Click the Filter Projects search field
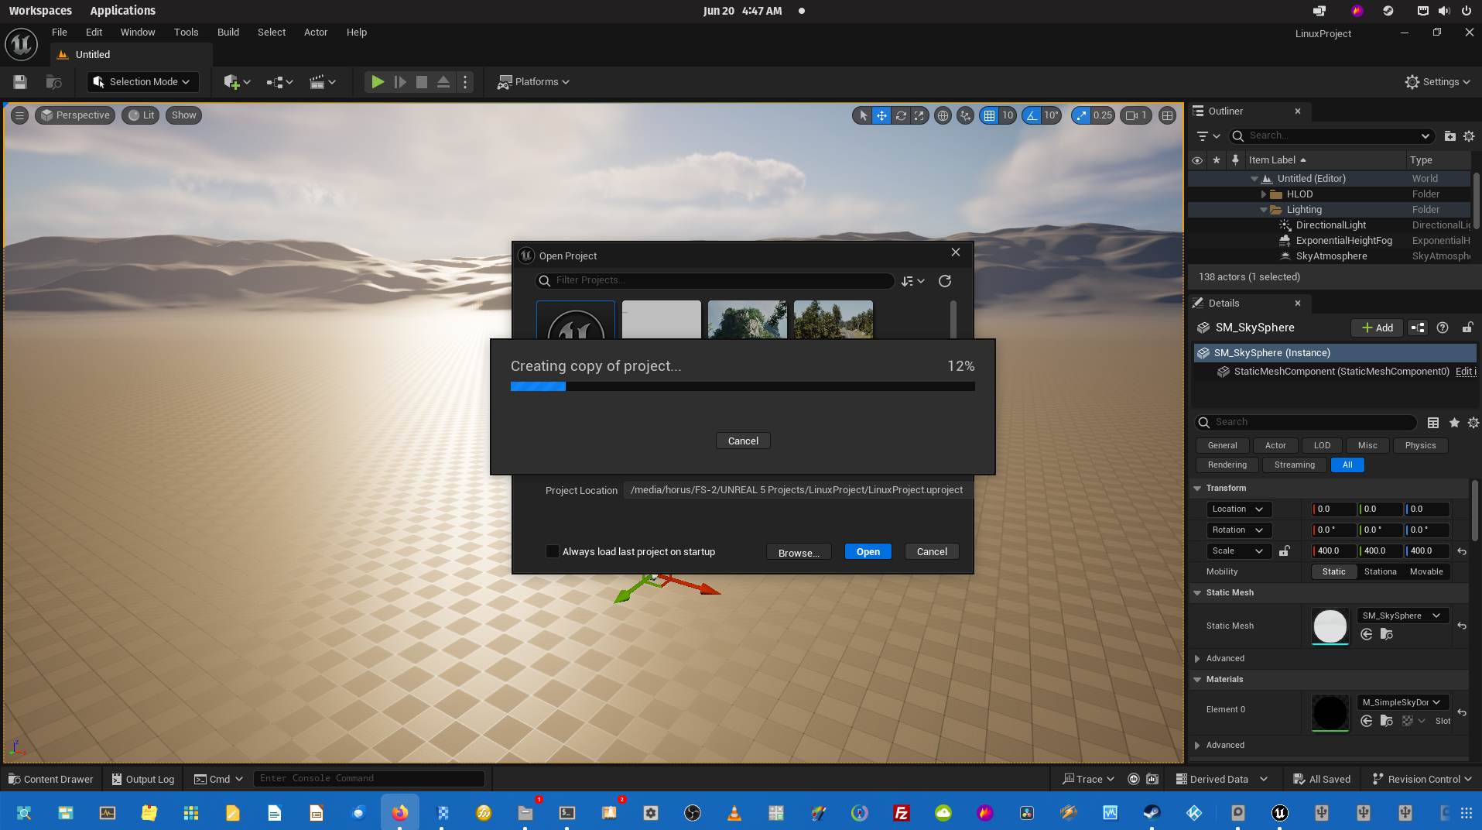Image resolution: width=1482 pixels, height=830 pixels. [x=716, y=280]
